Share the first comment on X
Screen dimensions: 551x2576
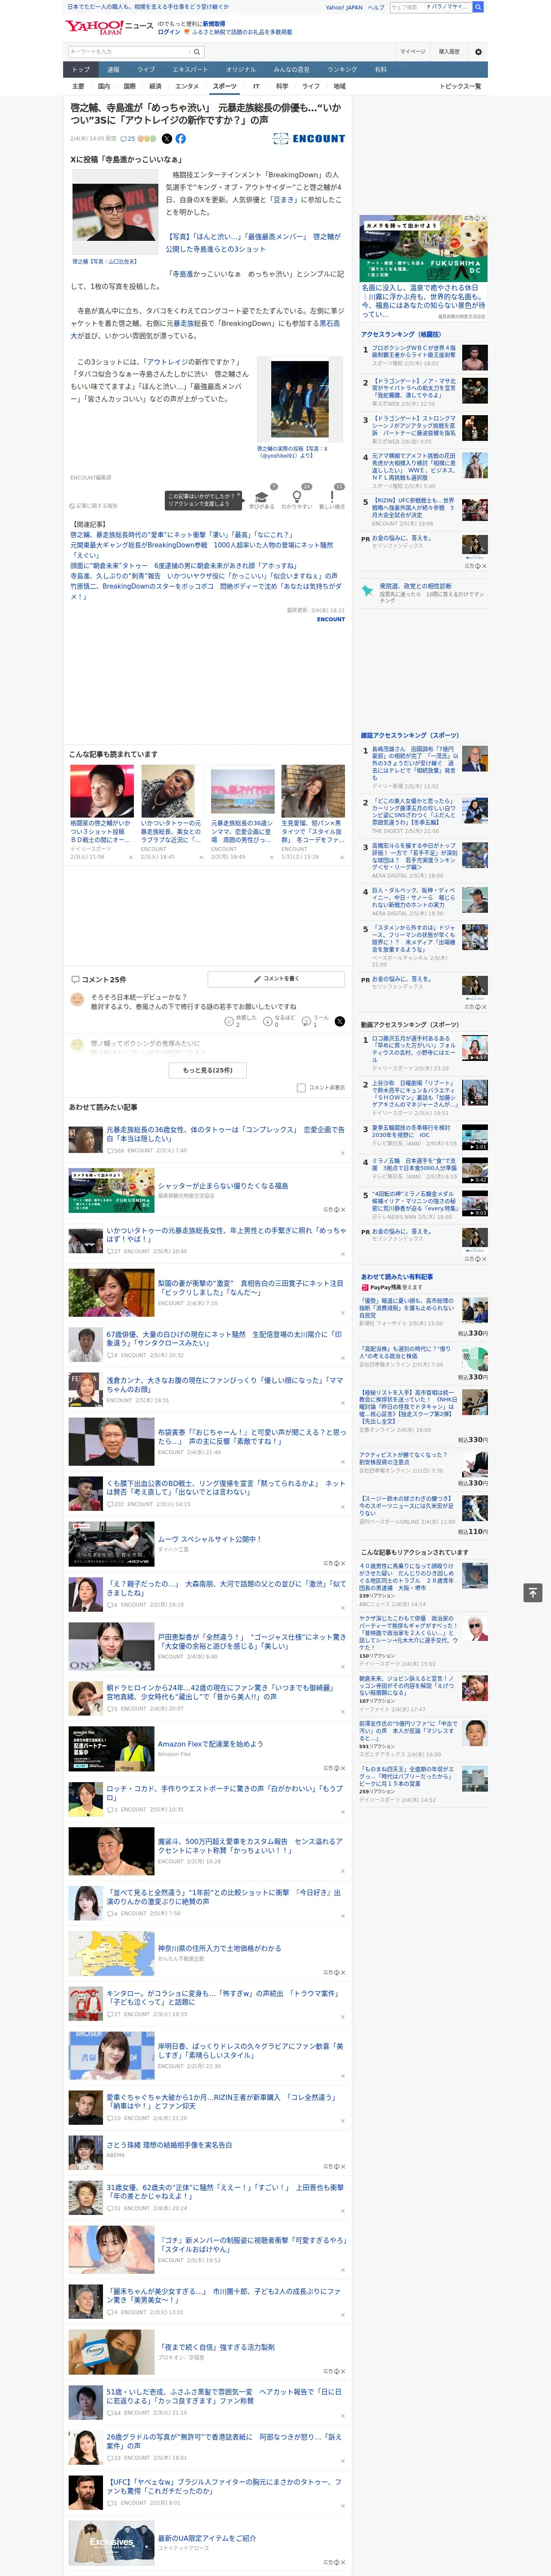(340, 1021)
